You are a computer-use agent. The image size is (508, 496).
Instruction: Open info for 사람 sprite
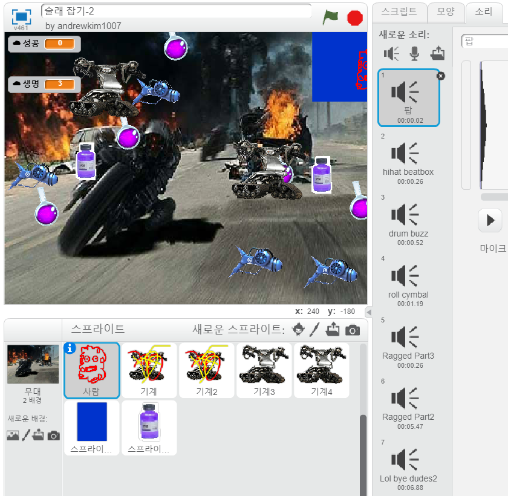[70, 348]
